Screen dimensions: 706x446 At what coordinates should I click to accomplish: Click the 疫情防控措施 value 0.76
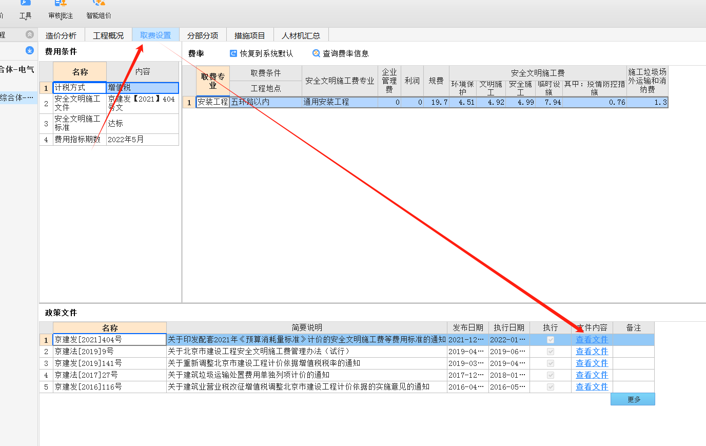click(x=595, y=102)
